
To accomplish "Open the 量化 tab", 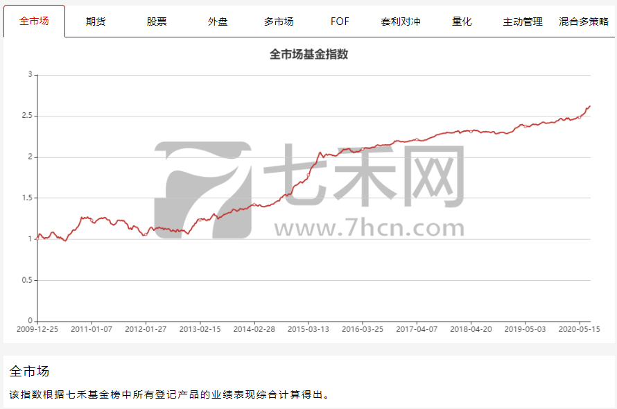I will pos(462,21).
